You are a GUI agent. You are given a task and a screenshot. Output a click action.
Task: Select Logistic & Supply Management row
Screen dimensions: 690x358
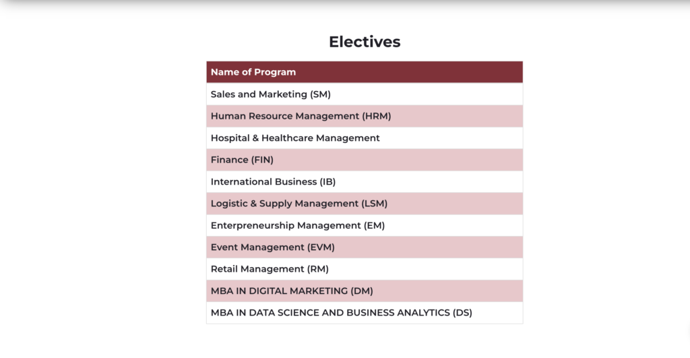(299, 204)
